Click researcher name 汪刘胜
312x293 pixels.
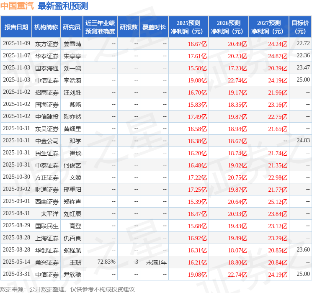click(x=72, y=93)
